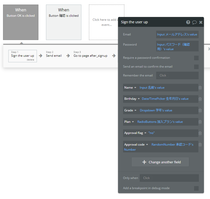The height and width of the screenshot is (199, 210).
Task: Enable Require a password confirmation checkbox
Action: [196, 58]
